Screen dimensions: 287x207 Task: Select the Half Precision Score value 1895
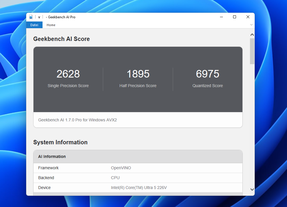click(x=138, y=74)
